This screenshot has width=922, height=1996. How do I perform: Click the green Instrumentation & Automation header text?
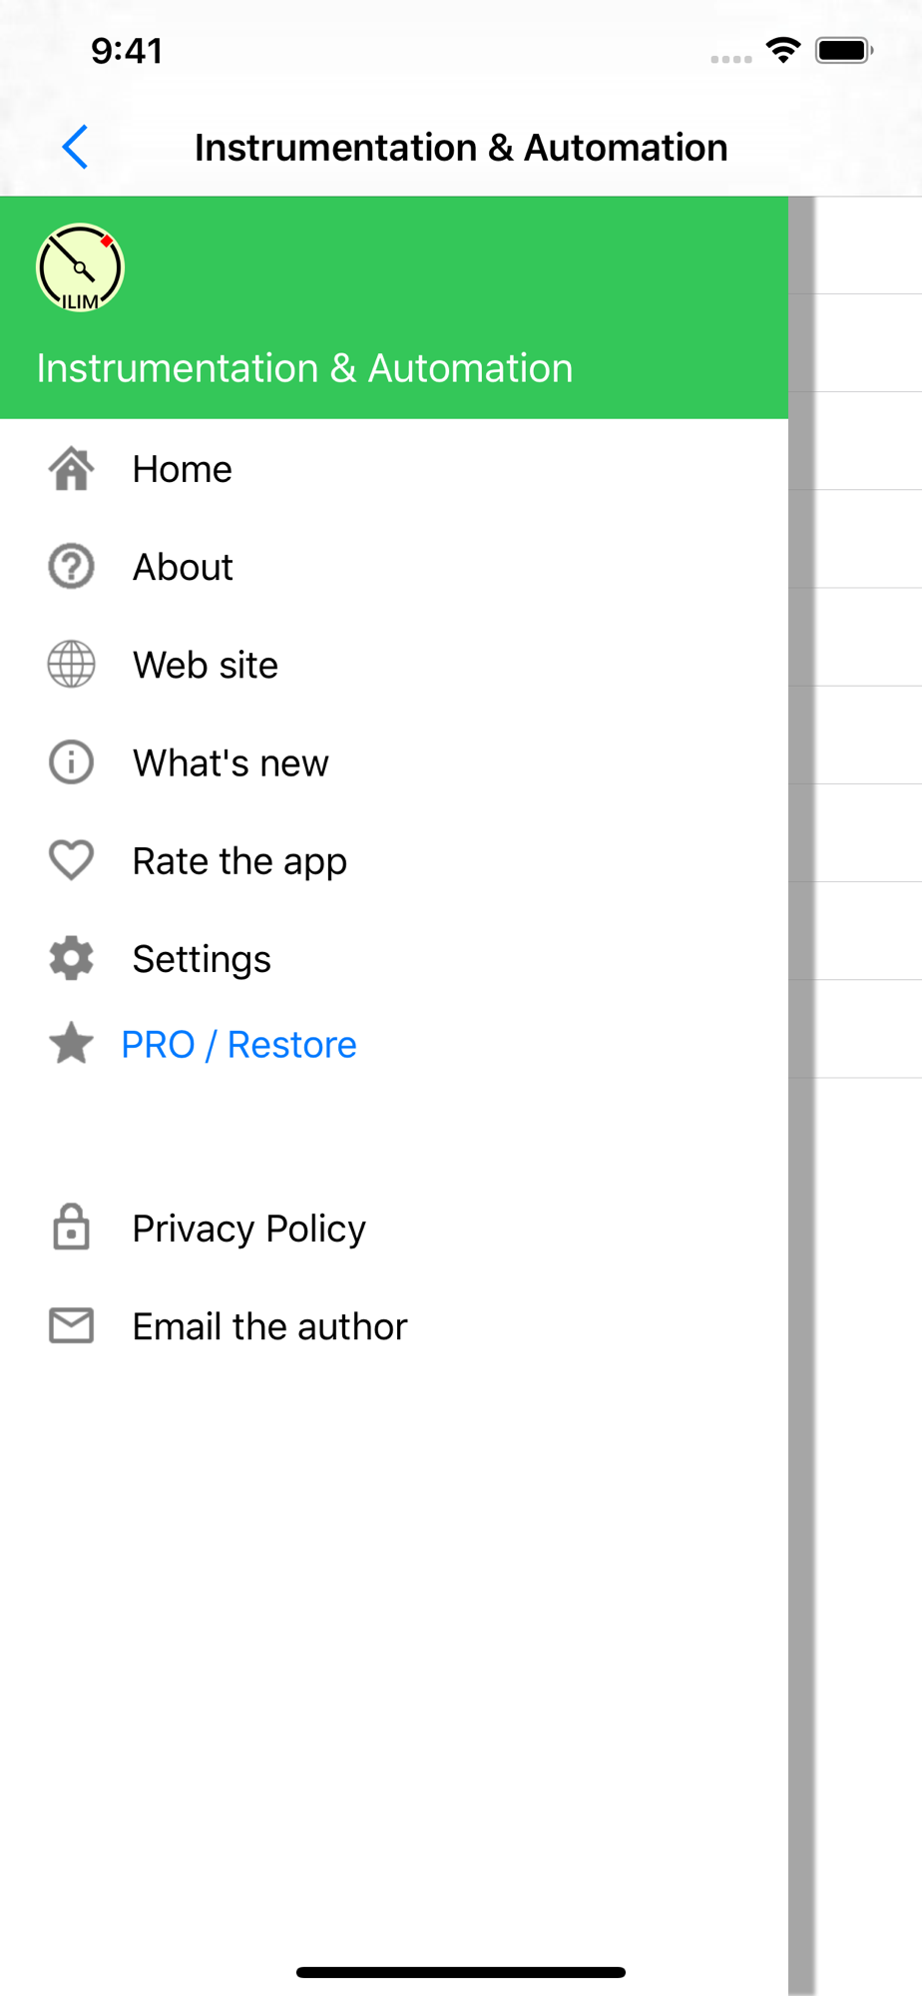[x=305, y=368]
